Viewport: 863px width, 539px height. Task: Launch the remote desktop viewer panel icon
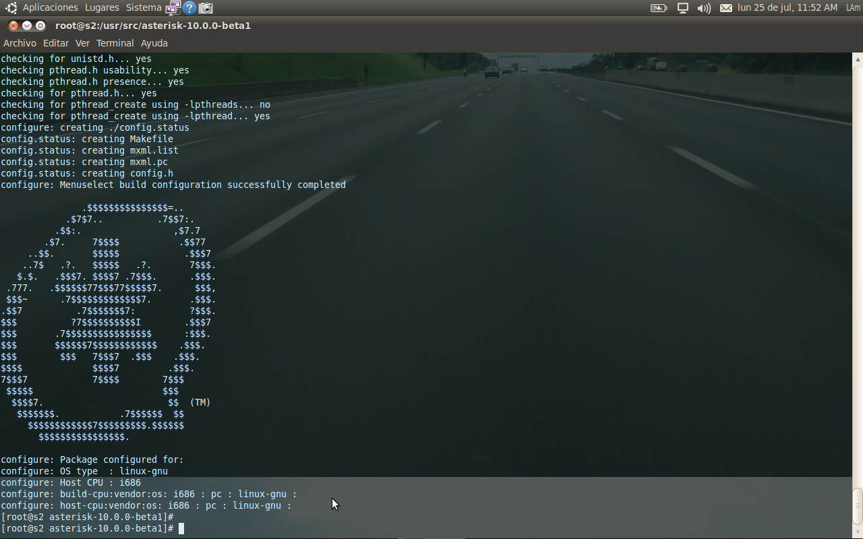(x=173, y=8)
